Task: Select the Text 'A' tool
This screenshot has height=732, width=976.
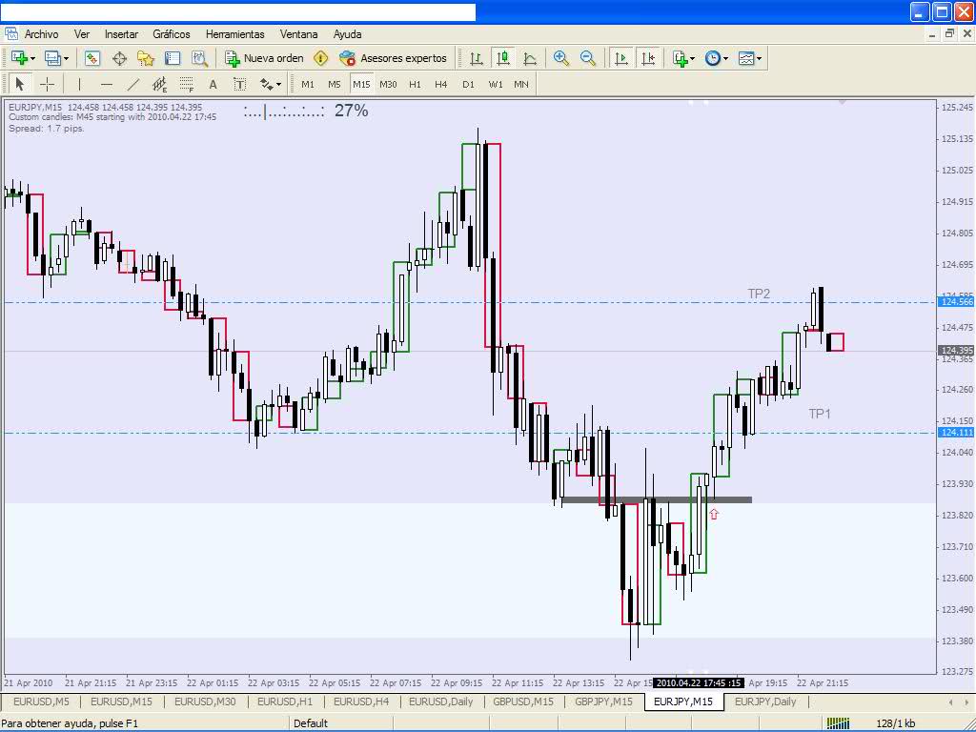Action: coord(213,84)
